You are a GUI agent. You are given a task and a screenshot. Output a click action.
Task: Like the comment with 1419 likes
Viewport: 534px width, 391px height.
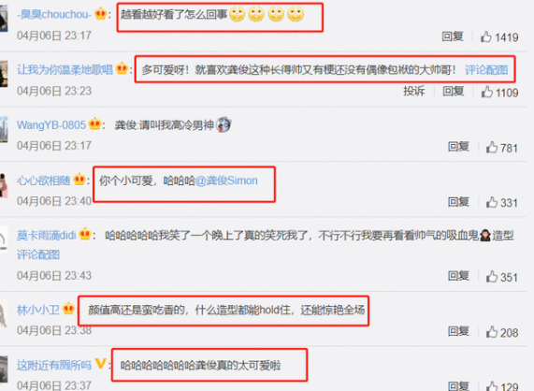coord(486,36)
